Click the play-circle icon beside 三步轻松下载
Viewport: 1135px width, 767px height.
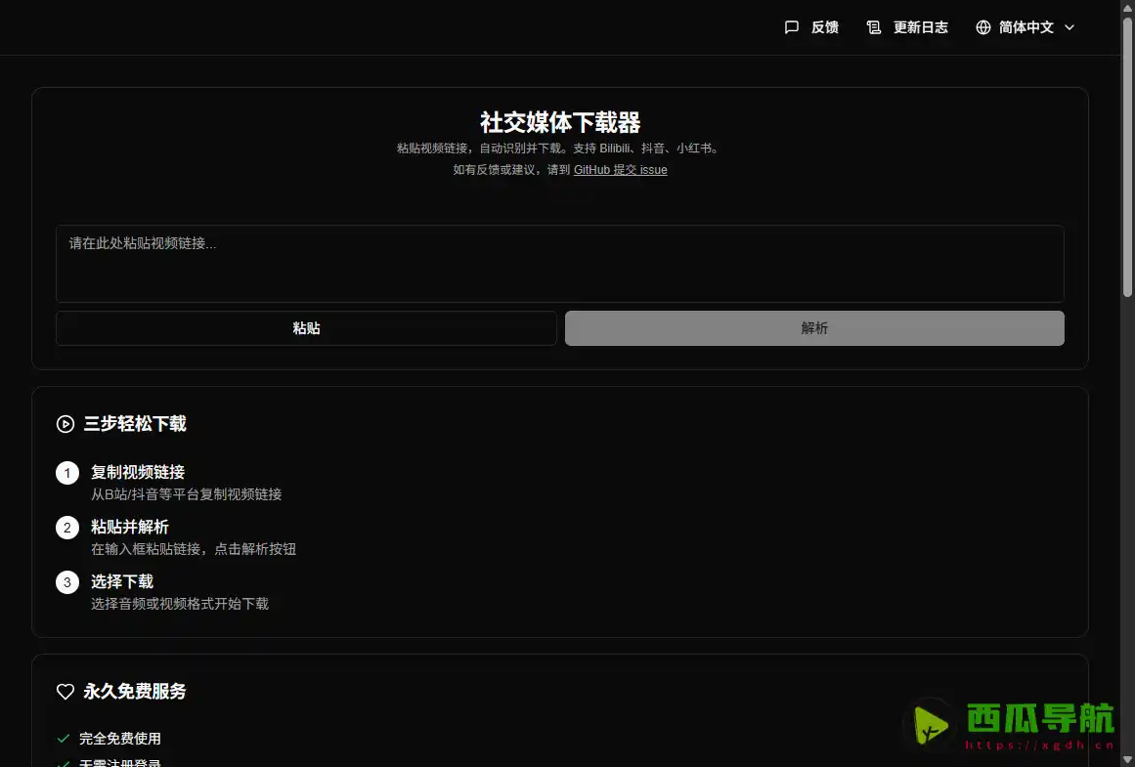pyautogui.click(x=65, y=424)
